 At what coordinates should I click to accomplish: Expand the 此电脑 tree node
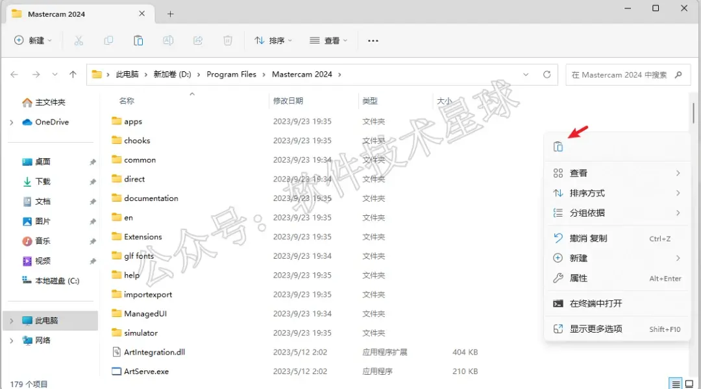[12, 321]
